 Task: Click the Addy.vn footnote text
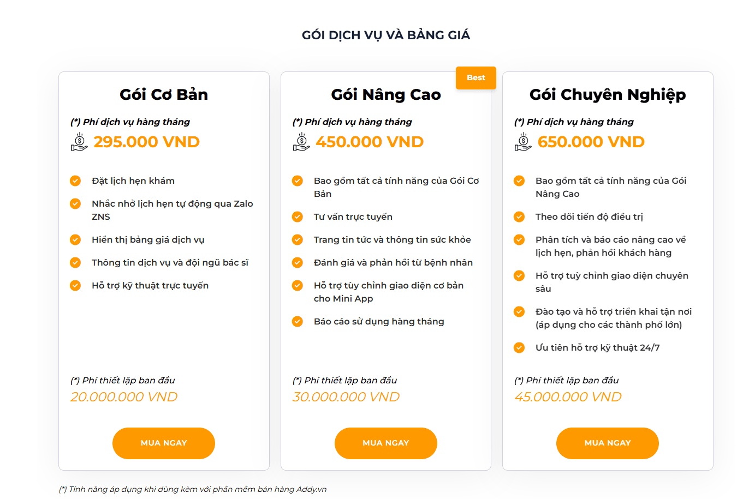pyautogui.click(x=193, y=489)
